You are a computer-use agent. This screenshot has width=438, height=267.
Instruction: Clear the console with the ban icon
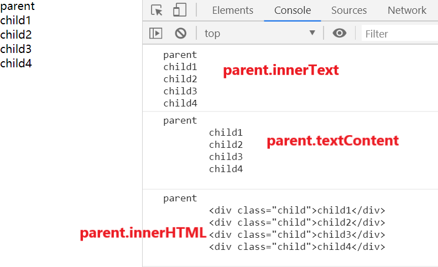[x=180, y=34]
